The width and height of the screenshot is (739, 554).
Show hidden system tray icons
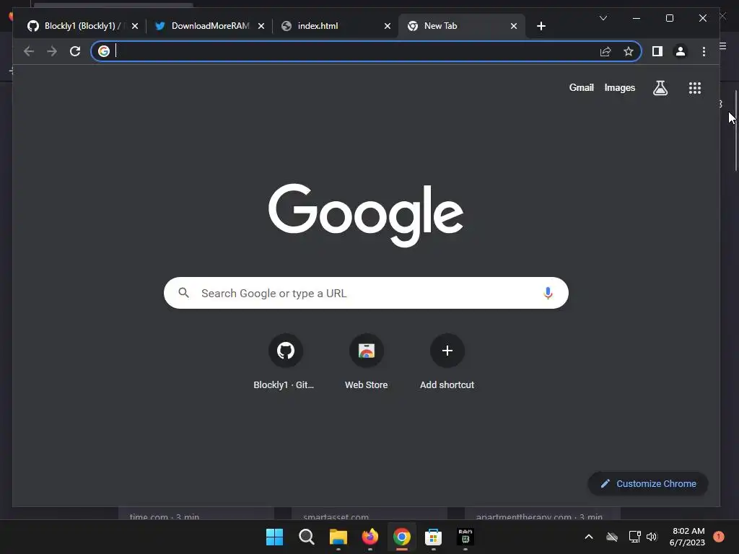589,537
